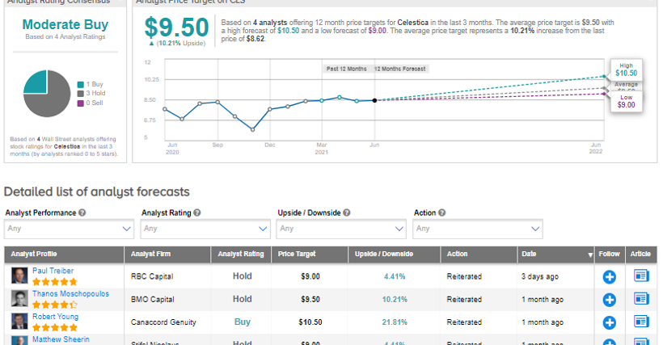This screenshot has height=345, width=663.
Task: Follow Robert Young with plus icon
Action: click(x=609, y=322)
